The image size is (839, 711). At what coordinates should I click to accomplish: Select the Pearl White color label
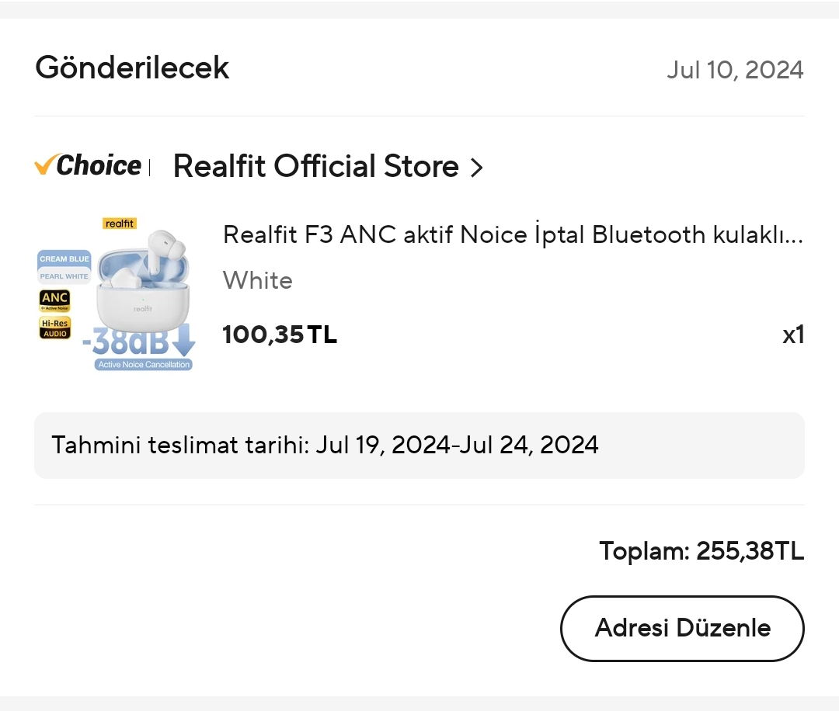[x=64, y=276]
